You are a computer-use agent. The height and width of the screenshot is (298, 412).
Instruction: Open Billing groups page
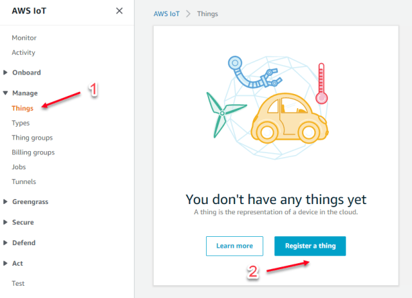point(33,153)
